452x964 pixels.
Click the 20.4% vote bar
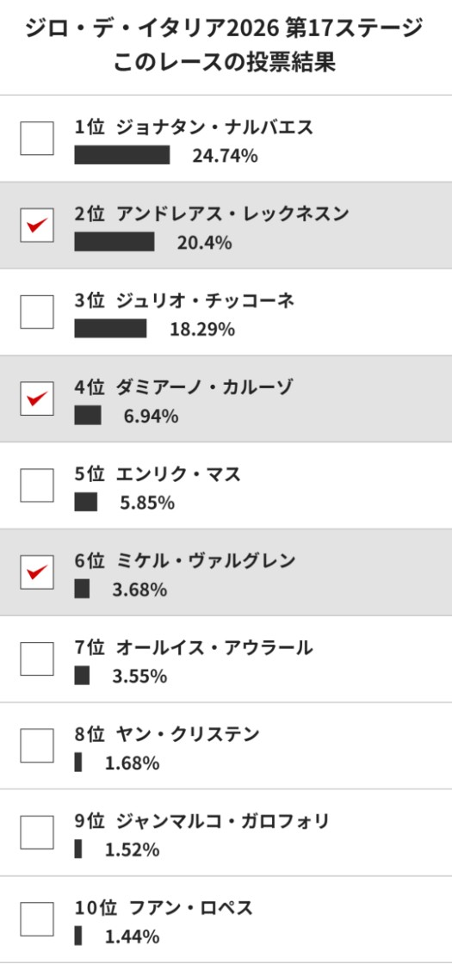pyautogui.click(x=115, y=242)
